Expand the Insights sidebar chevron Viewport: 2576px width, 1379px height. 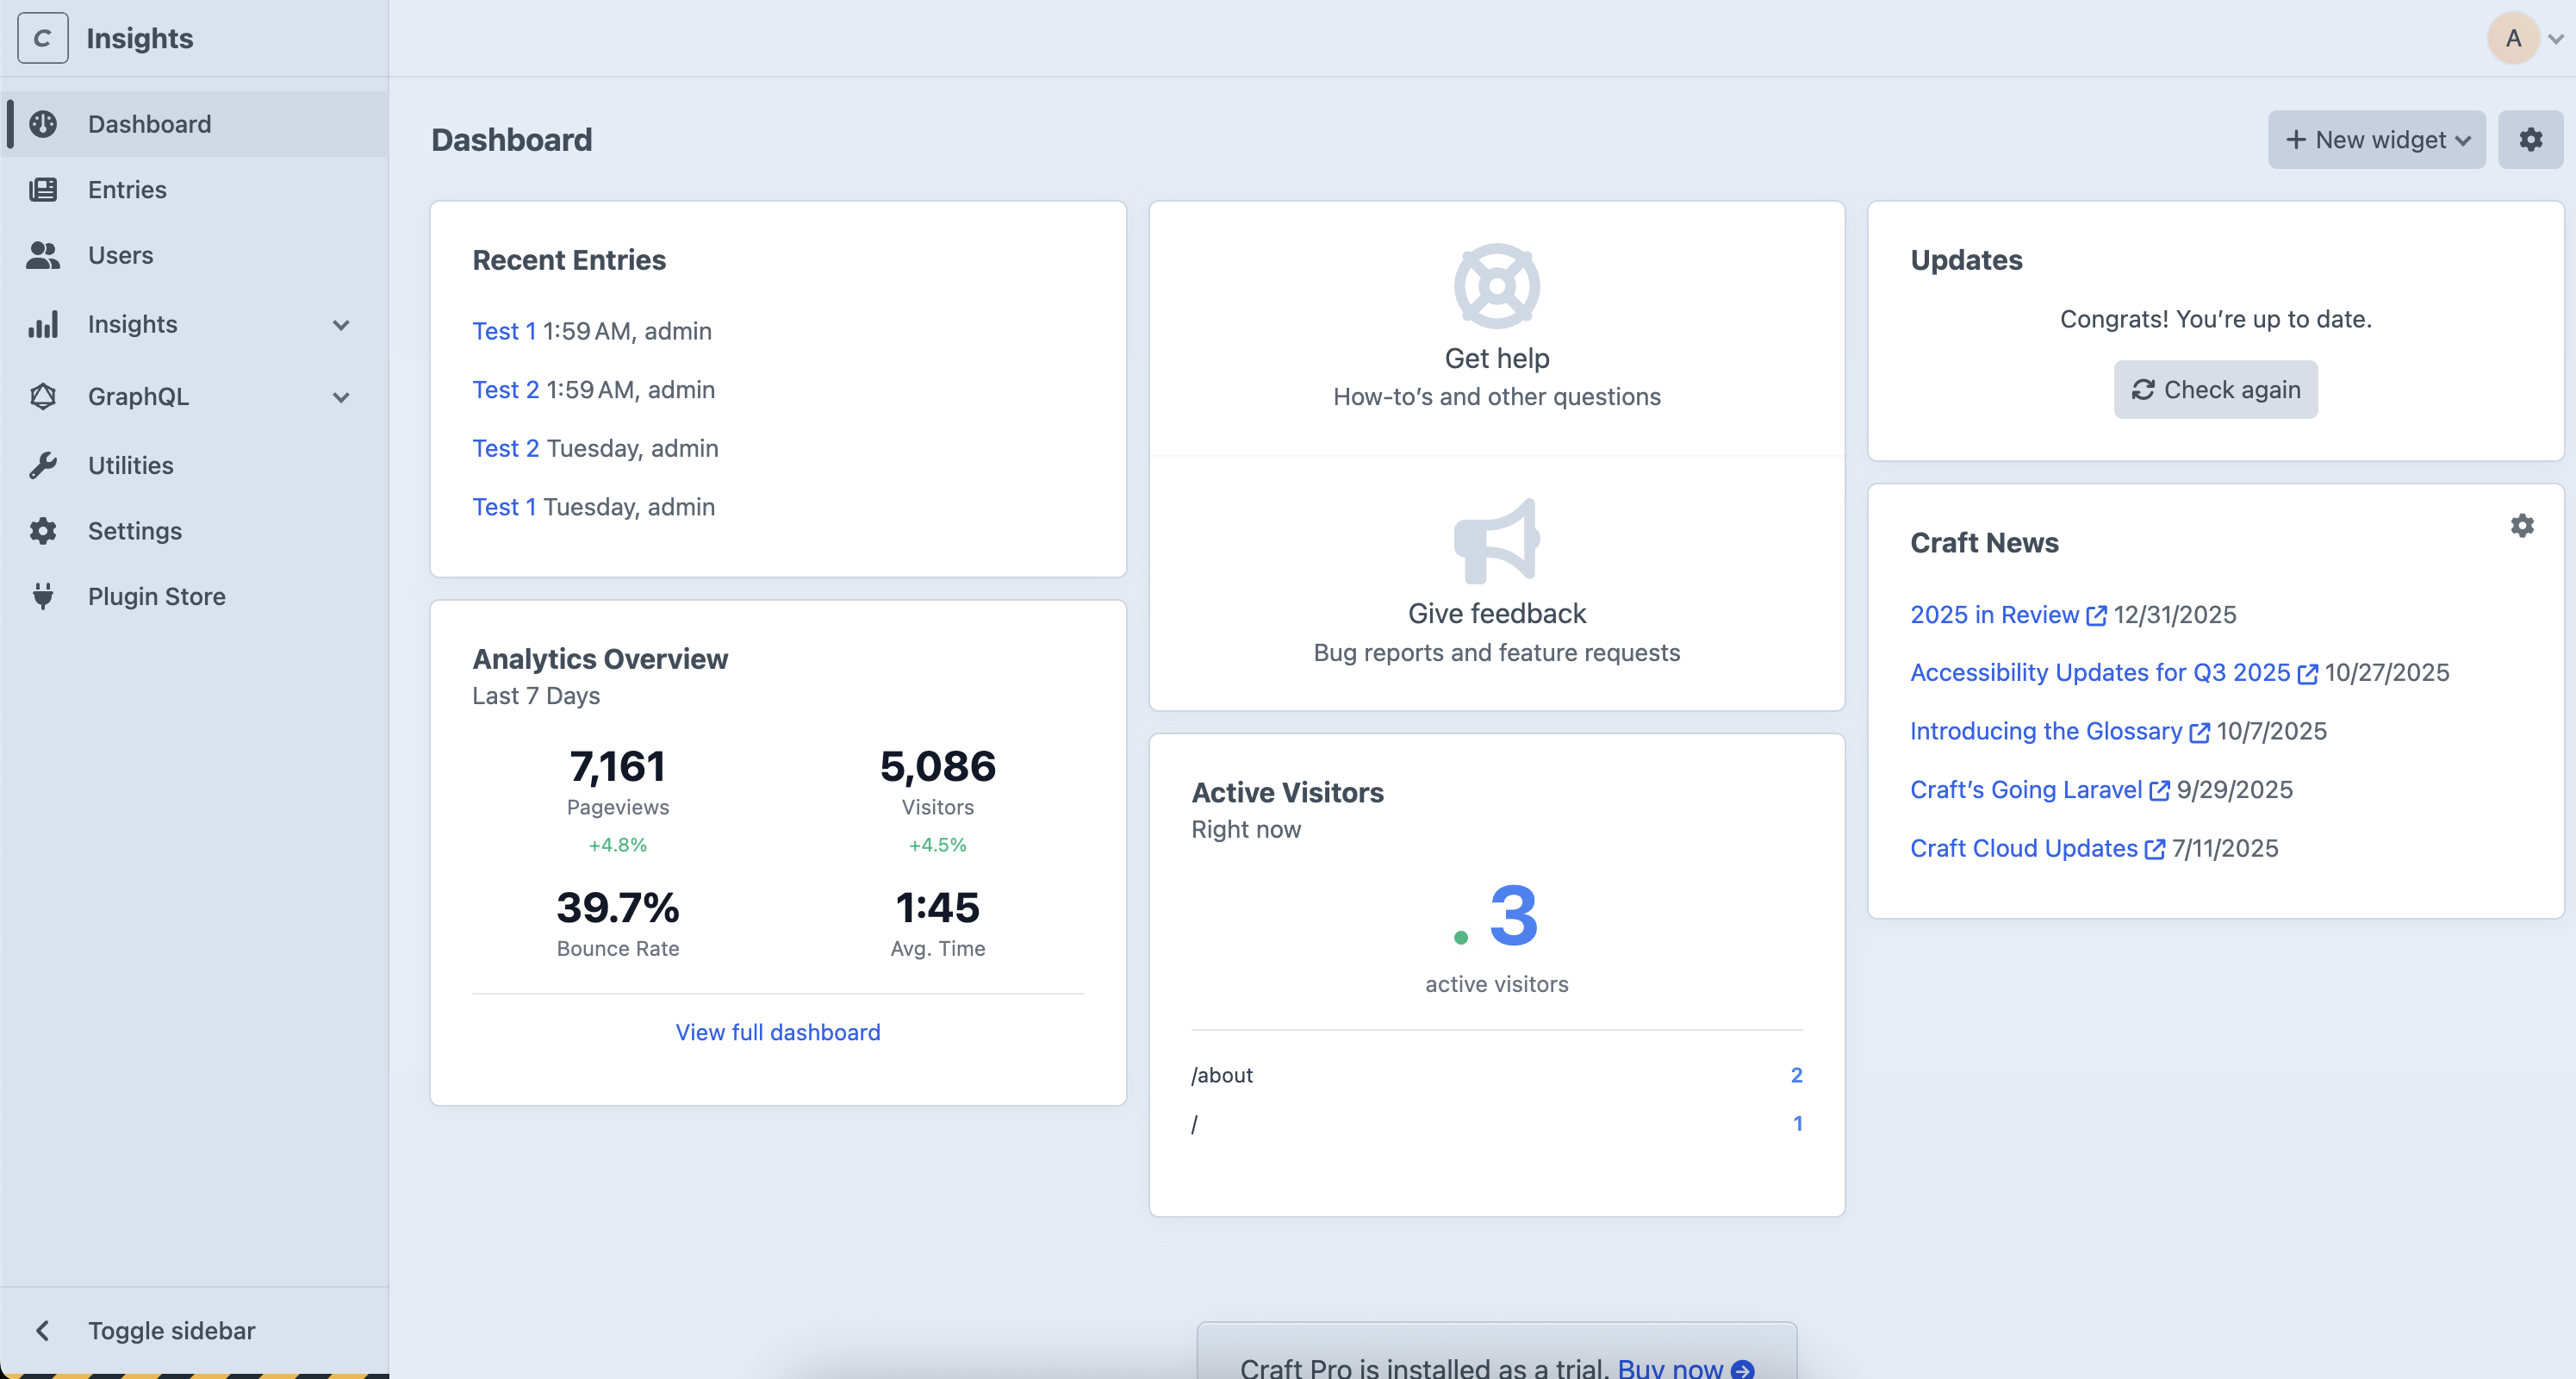coord(341,324)
